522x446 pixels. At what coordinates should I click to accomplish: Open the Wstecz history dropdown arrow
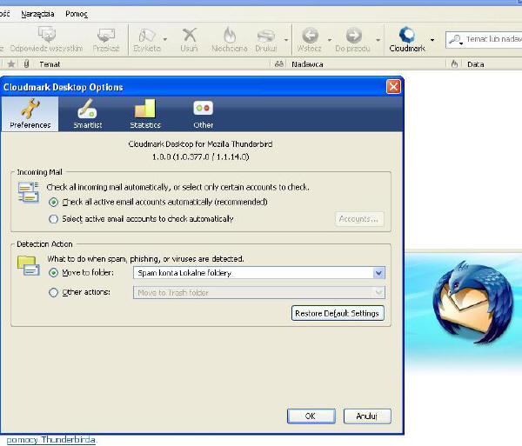(x=330, y=40)
